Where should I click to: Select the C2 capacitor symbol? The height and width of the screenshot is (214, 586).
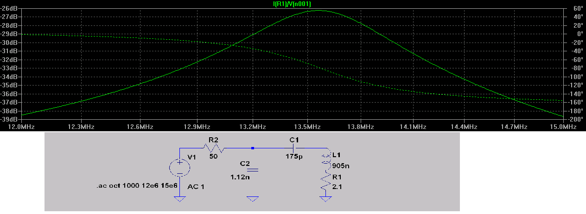[252, 170]
